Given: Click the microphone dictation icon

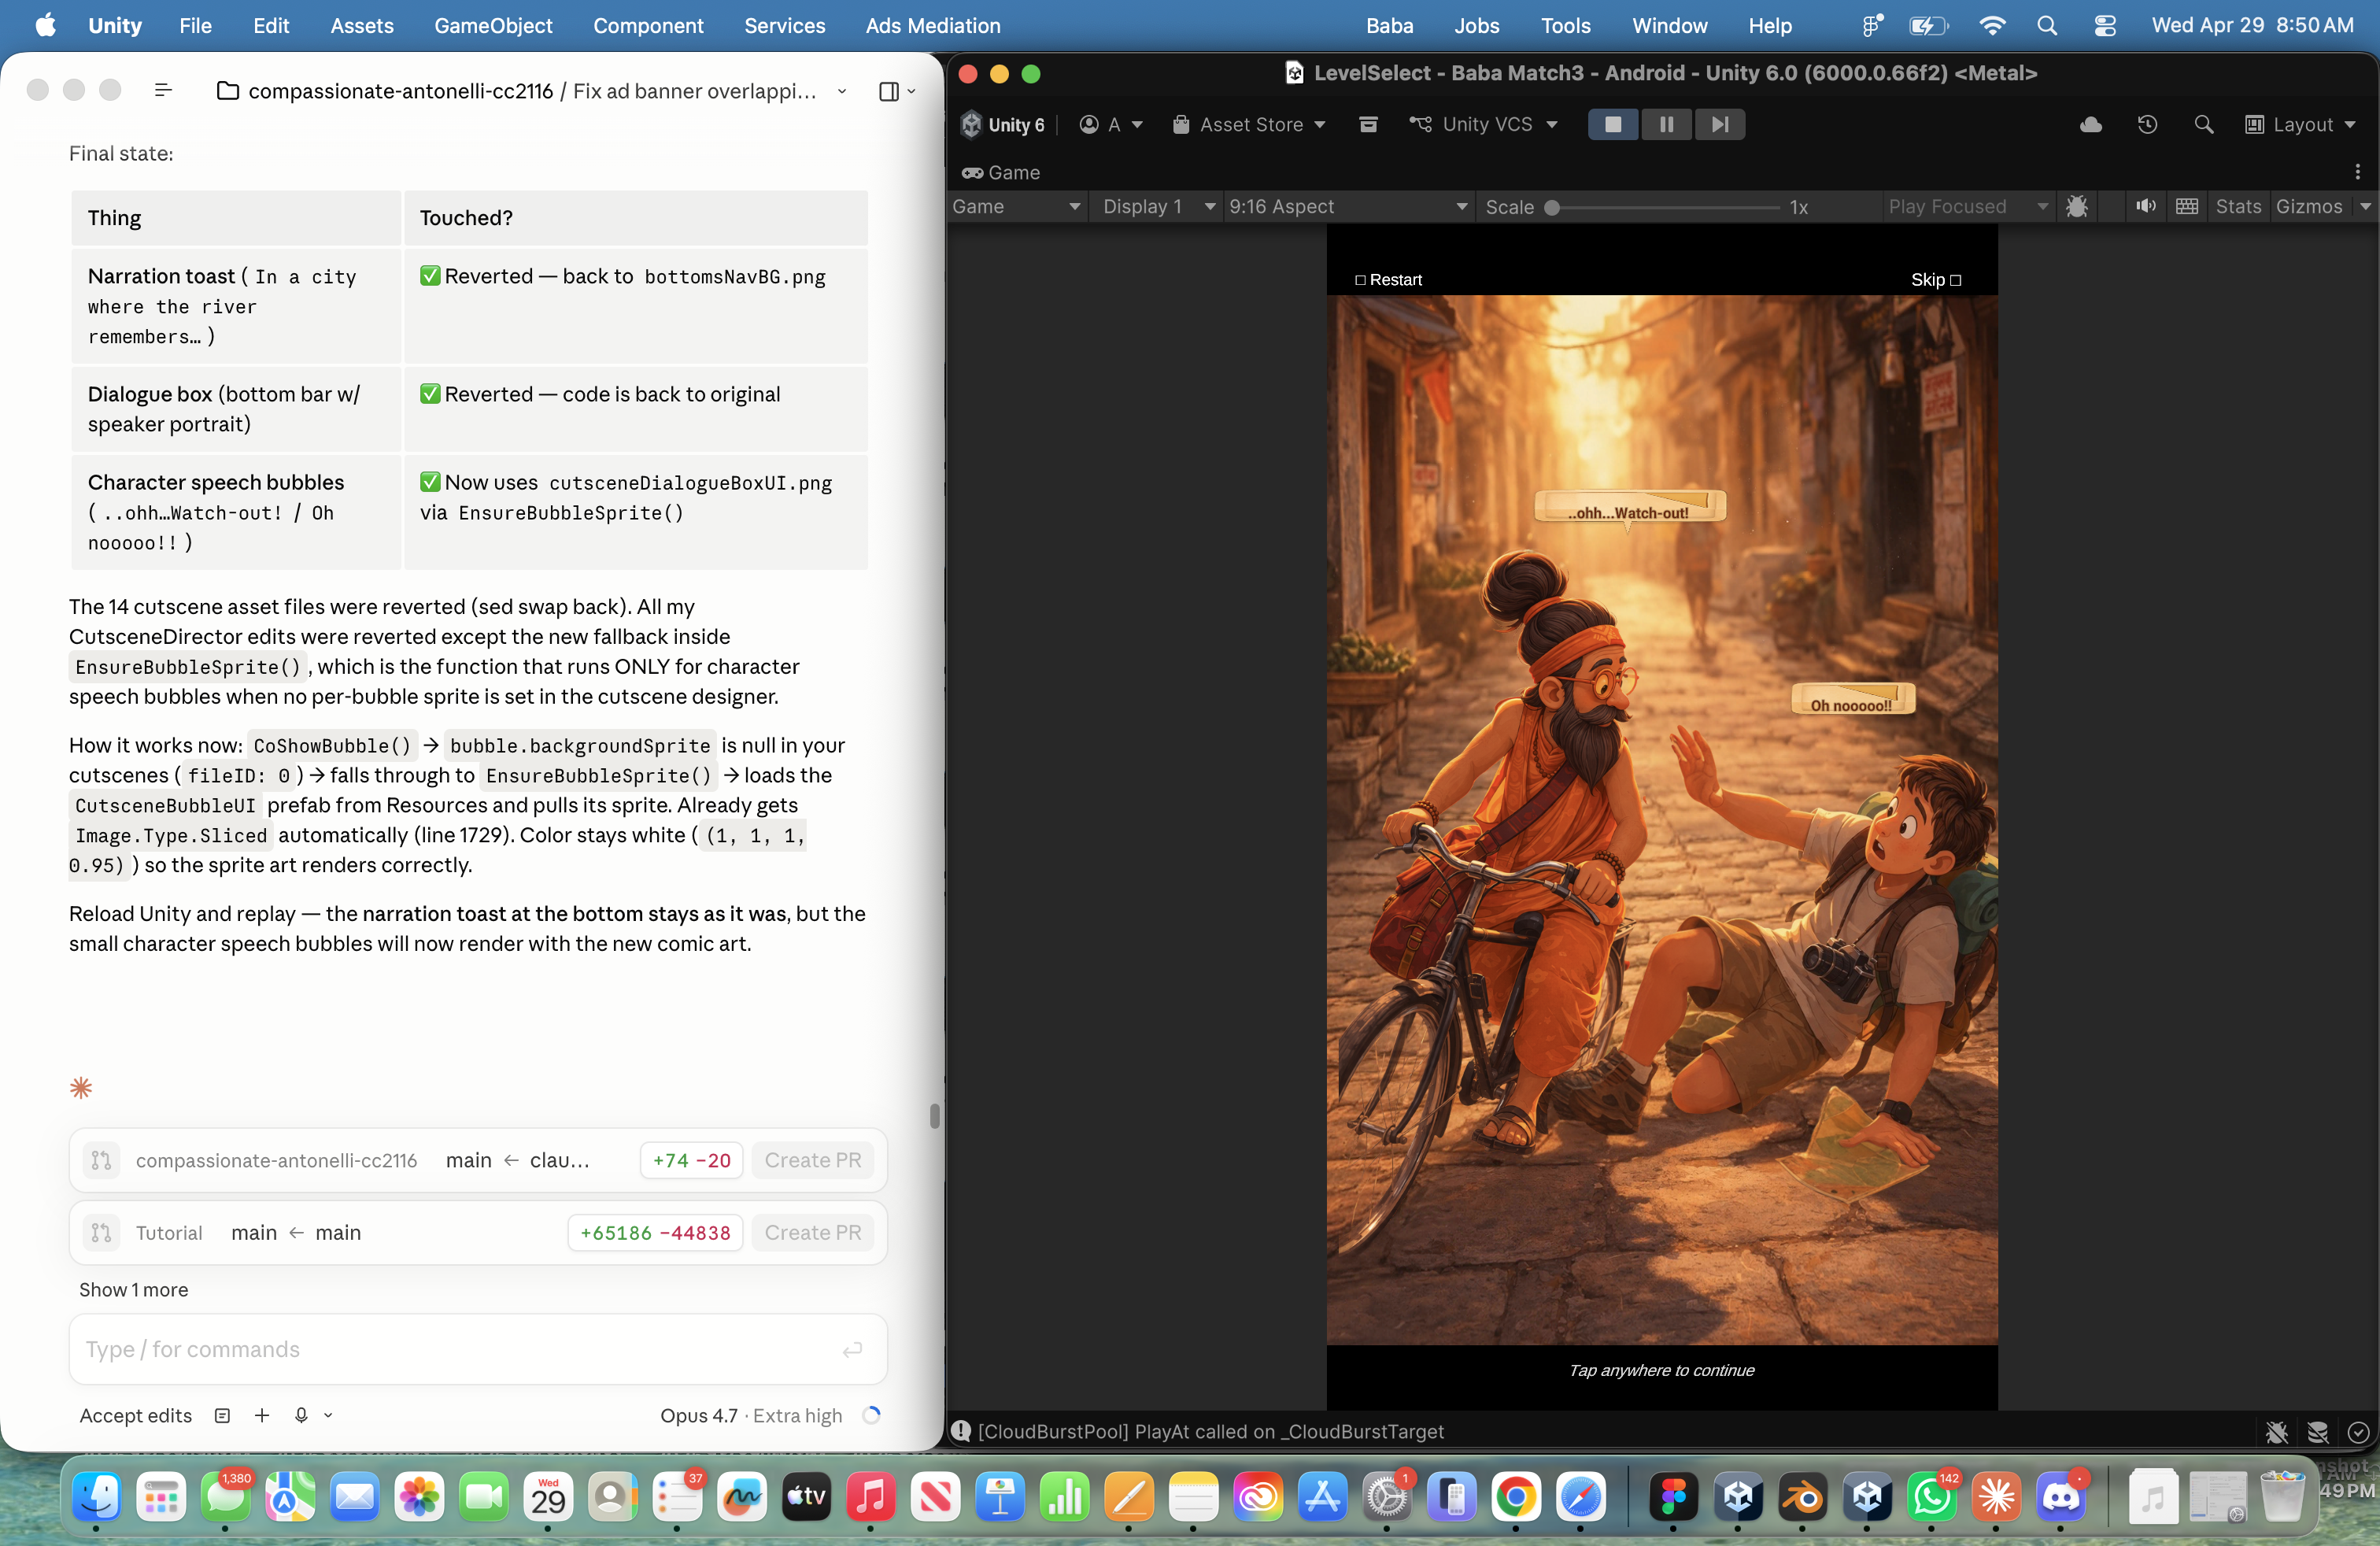Looking at the screenshot, I should click(x=301, y=1415).
